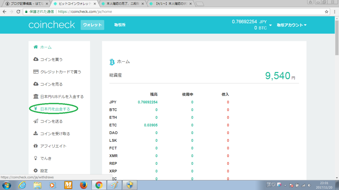The width and height of the screenshot is (339, 190).
Task: Click the gift affiliate icon
Action: (36, 146)
